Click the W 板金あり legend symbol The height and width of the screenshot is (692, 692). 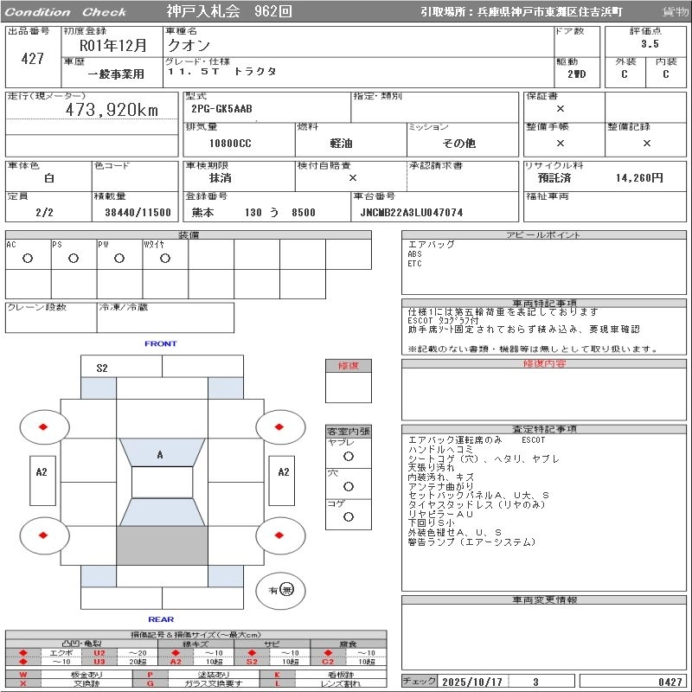(x=23, y=675)
